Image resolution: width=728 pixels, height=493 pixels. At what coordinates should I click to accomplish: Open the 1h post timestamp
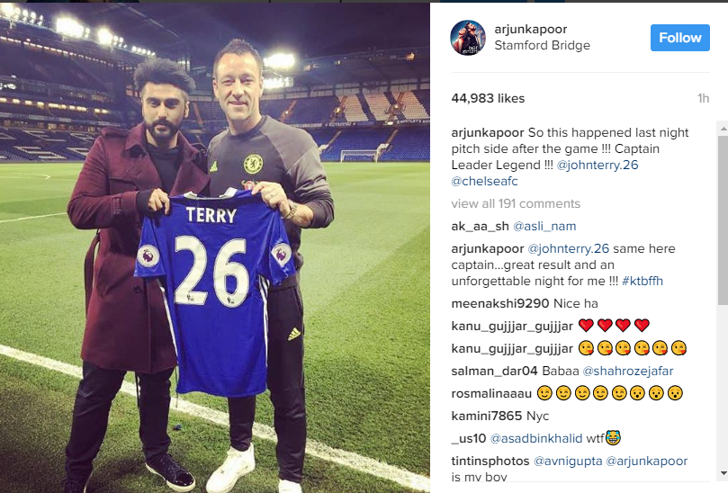point(703,98)
